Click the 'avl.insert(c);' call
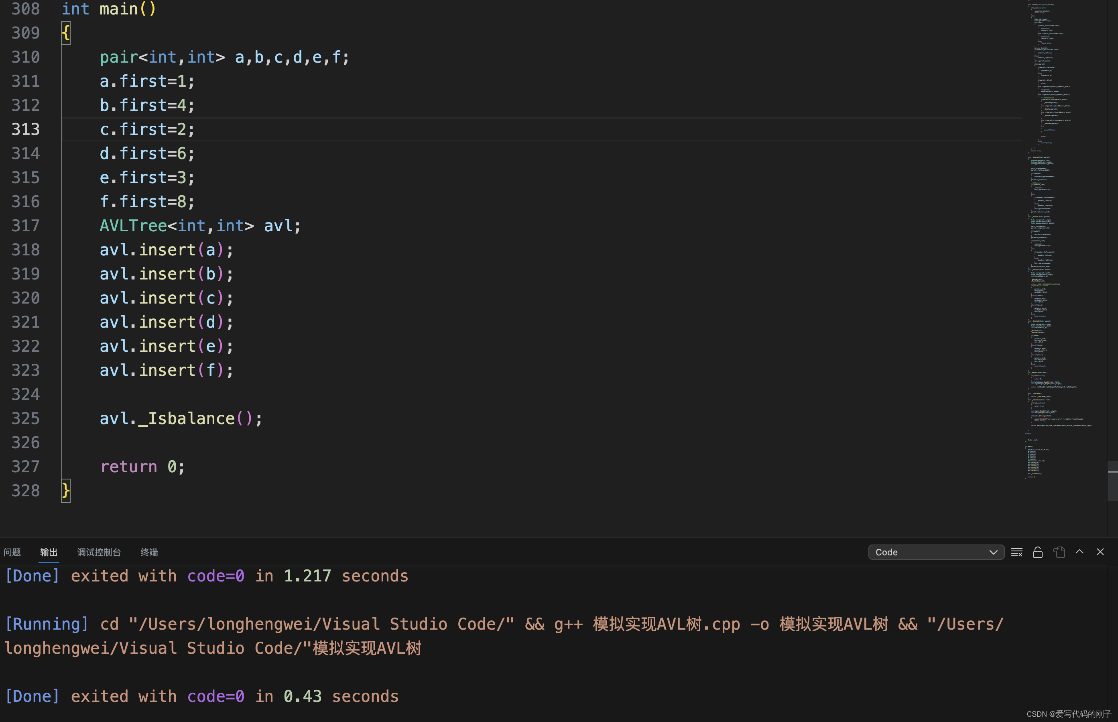1118x722 pixels. (x=166, y=298)
